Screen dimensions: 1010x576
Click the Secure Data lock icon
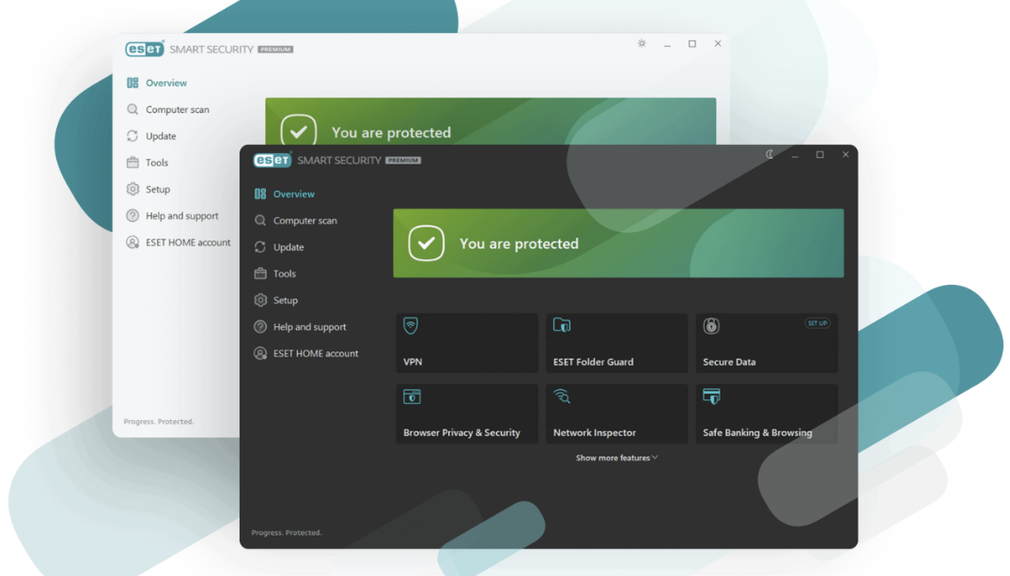(711, 325)
